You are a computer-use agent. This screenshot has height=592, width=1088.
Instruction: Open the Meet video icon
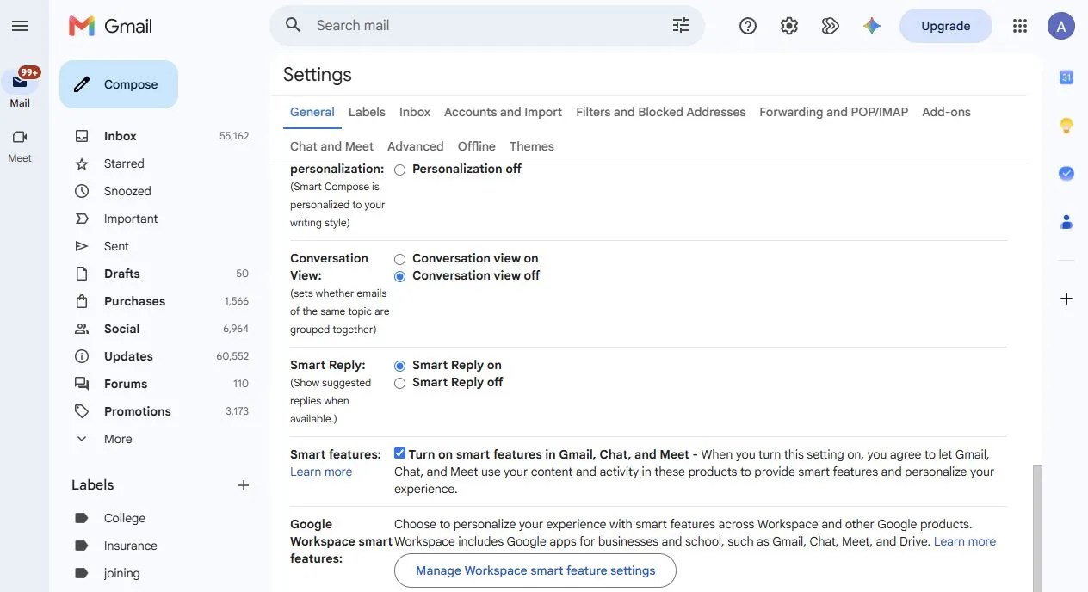[20, 137]
